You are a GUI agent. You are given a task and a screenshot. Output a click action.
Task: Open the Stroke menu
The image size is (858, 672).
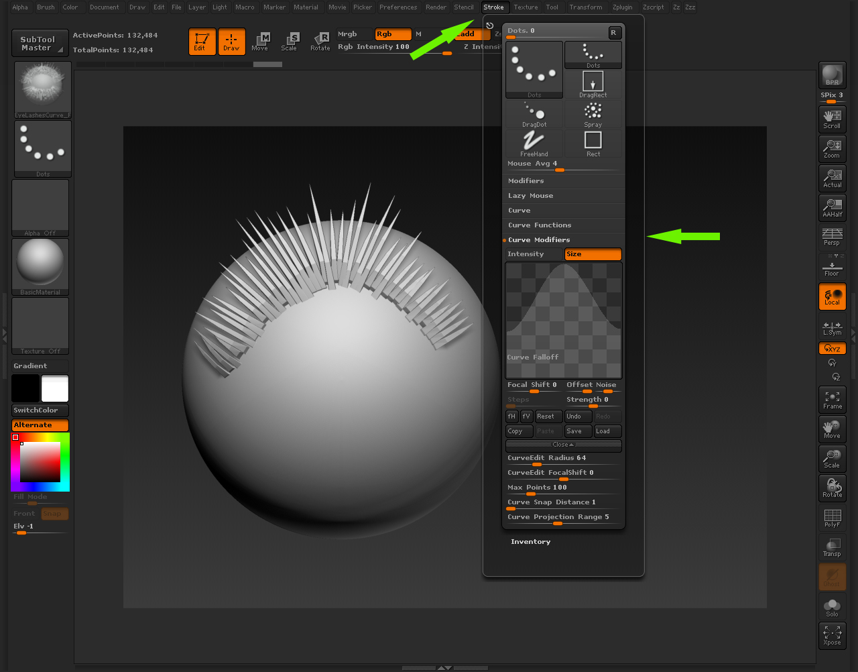[x=493, y=7]
